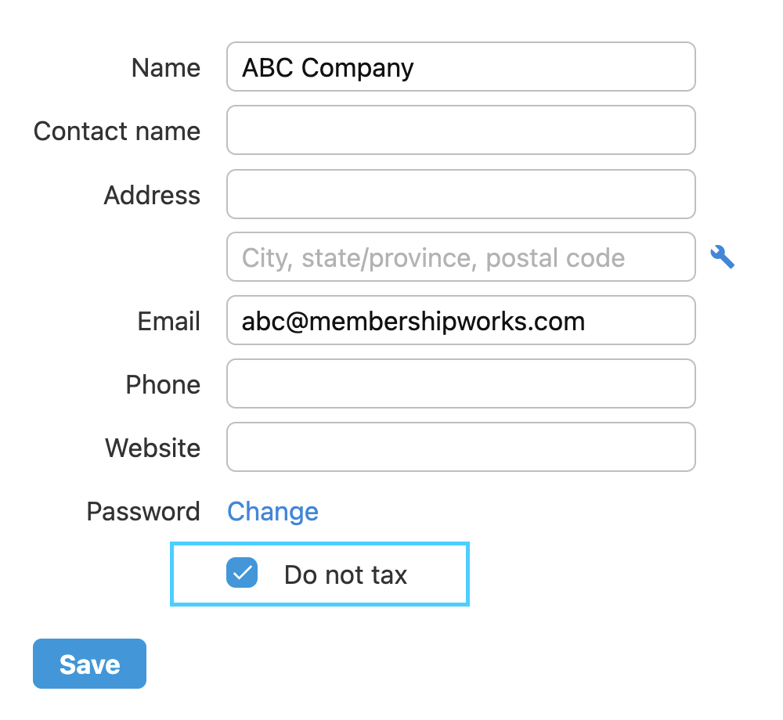Click the "Contact name" label text
This screenshot has height=720, width=783.
[x=117, y=131]
